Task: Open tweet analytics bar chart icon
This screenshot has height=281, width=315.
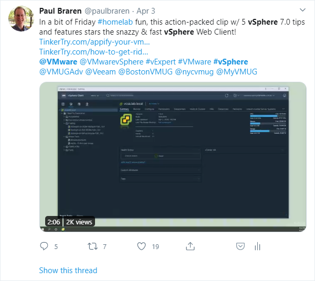Action: point(258,246)
